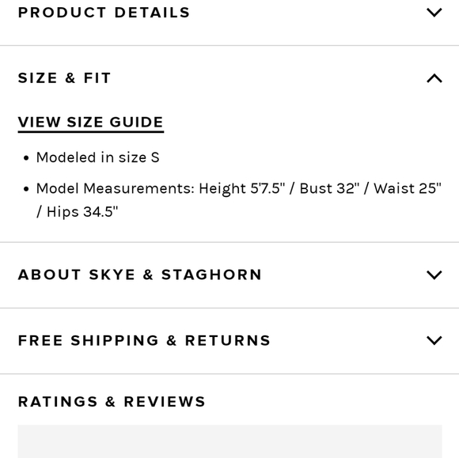Viewport: 459px width, 458px height.
Task: Click the word 'Returns' in the shipping heading
Action: tap(228, 340)
